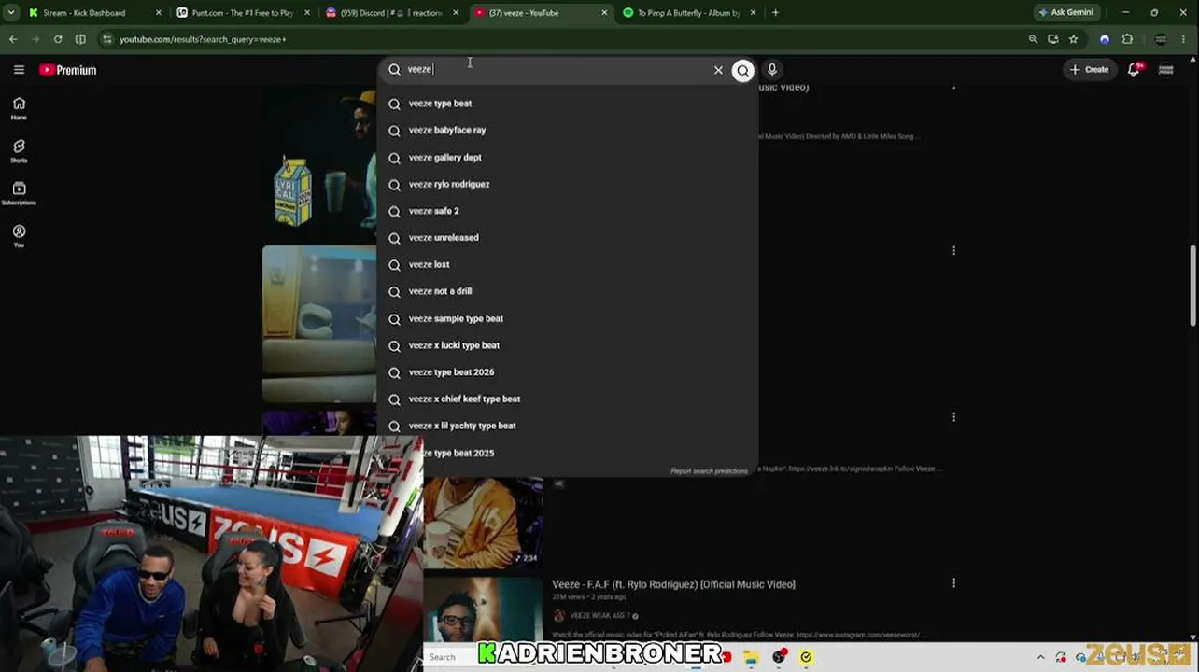Screen dimensions: 1199x672
Task: Click inside the YouTube search field
Action: (x=556, y=70)
